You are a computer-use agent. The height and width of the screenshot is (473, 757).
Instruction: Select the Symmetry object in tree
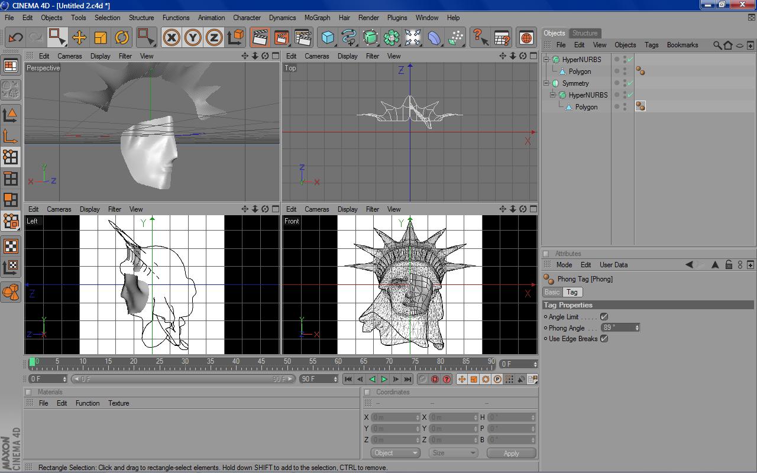(x=575, y=83)
